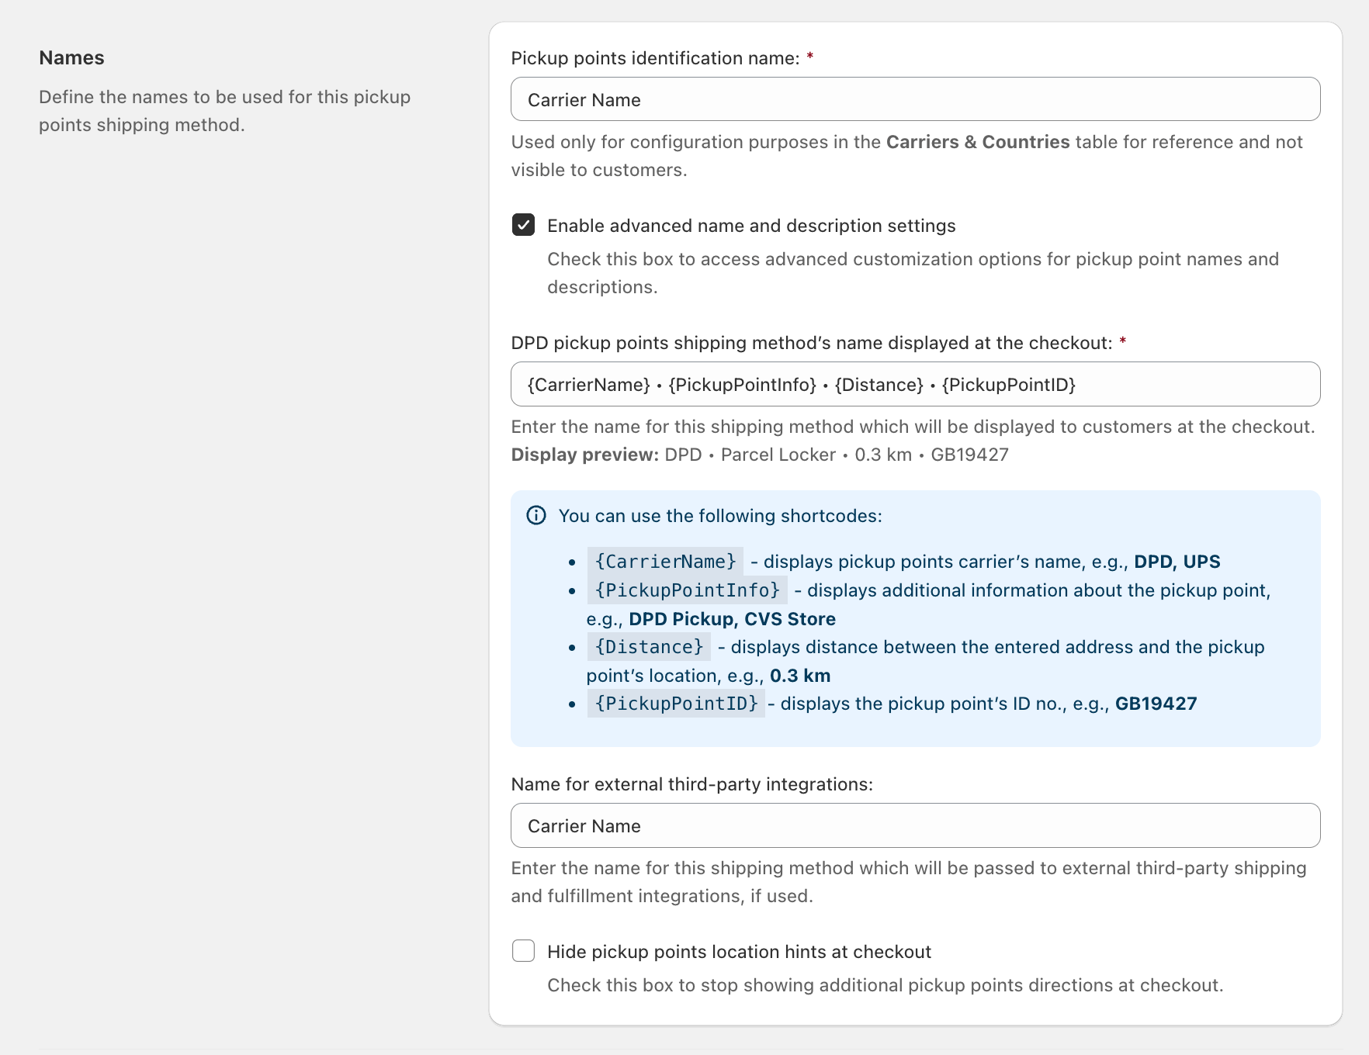This screenshot has width=1369, height=1055.
Task: Click the DPD checkout shipping method name field
Action: click(x=915, y=384)
